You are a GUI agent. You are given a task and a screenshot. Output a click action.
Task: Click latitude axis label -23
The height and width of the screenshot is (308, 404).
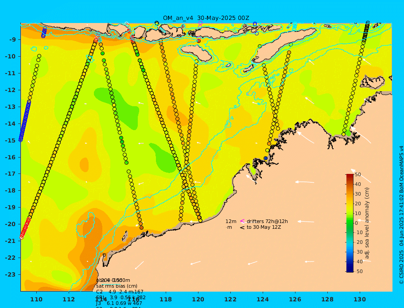(x=10, y=274)
